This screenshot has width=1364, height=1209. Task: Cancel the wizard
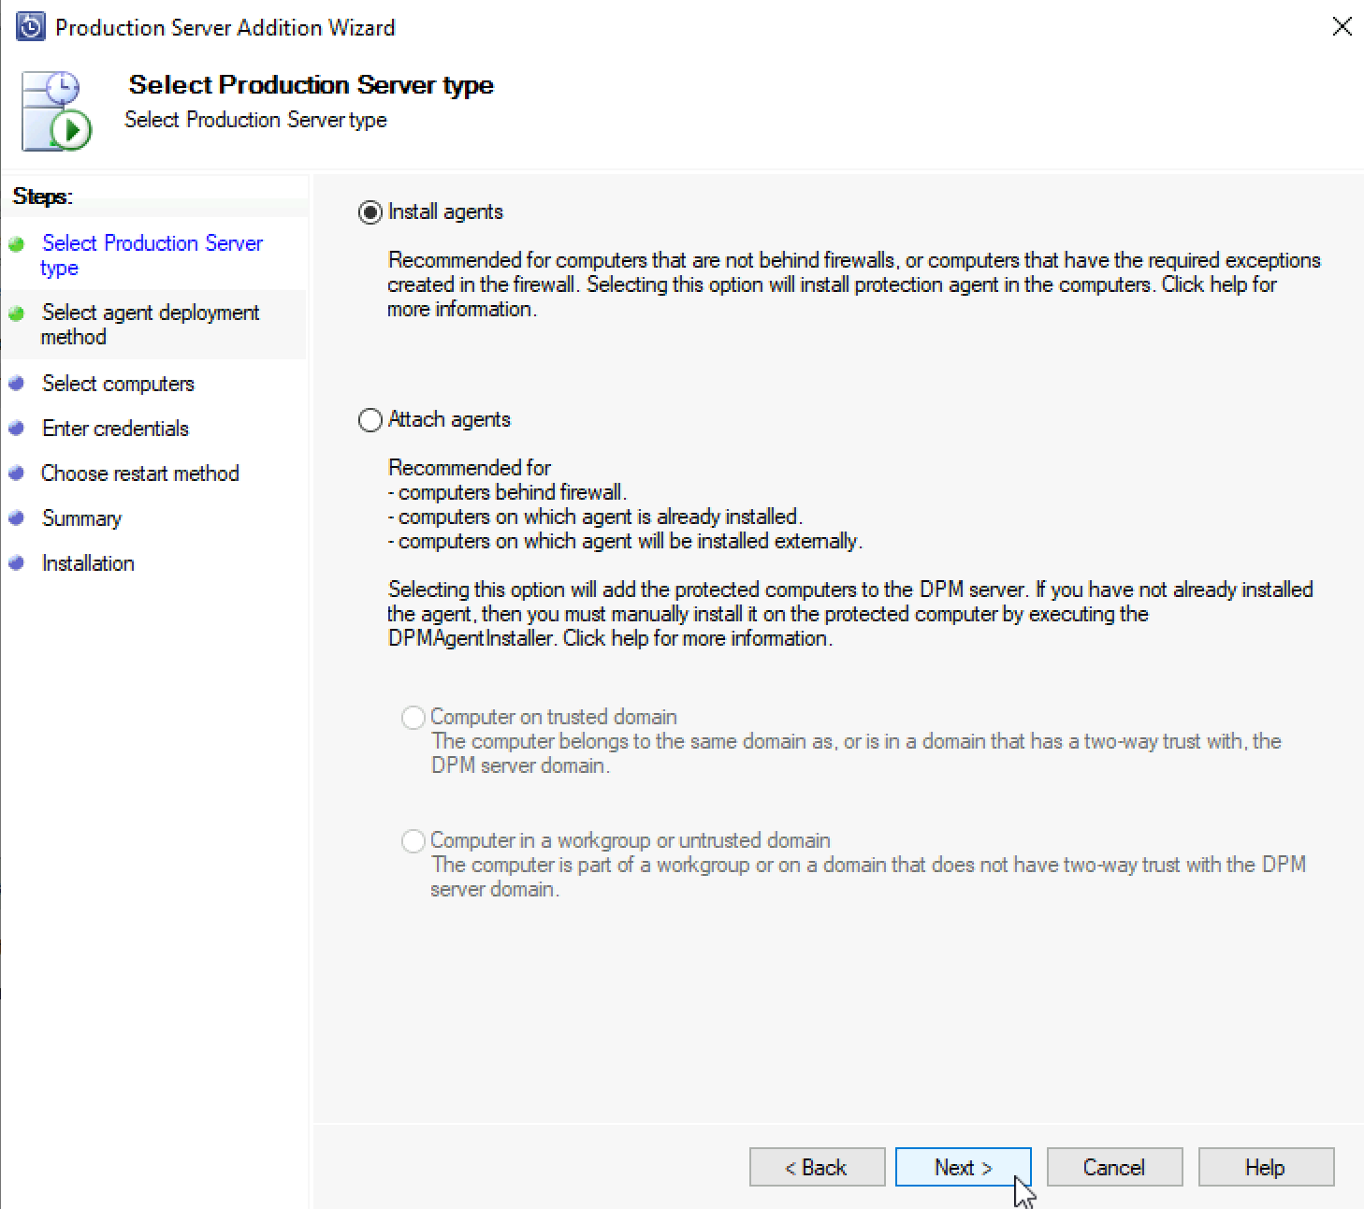pyautogui.click(x=1114, y=1167)
